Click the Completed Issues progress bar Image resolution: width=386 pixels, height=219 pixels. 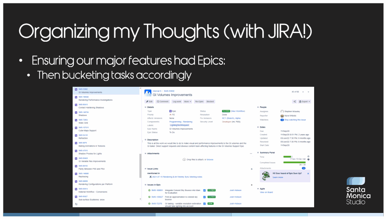coord(294,162)
